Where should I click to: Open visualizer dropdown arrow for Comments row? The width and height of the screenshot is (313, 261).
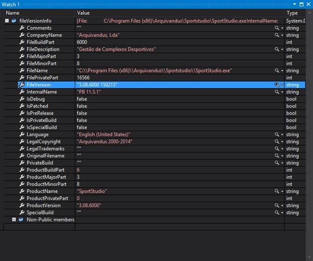[x=282, y=28]
